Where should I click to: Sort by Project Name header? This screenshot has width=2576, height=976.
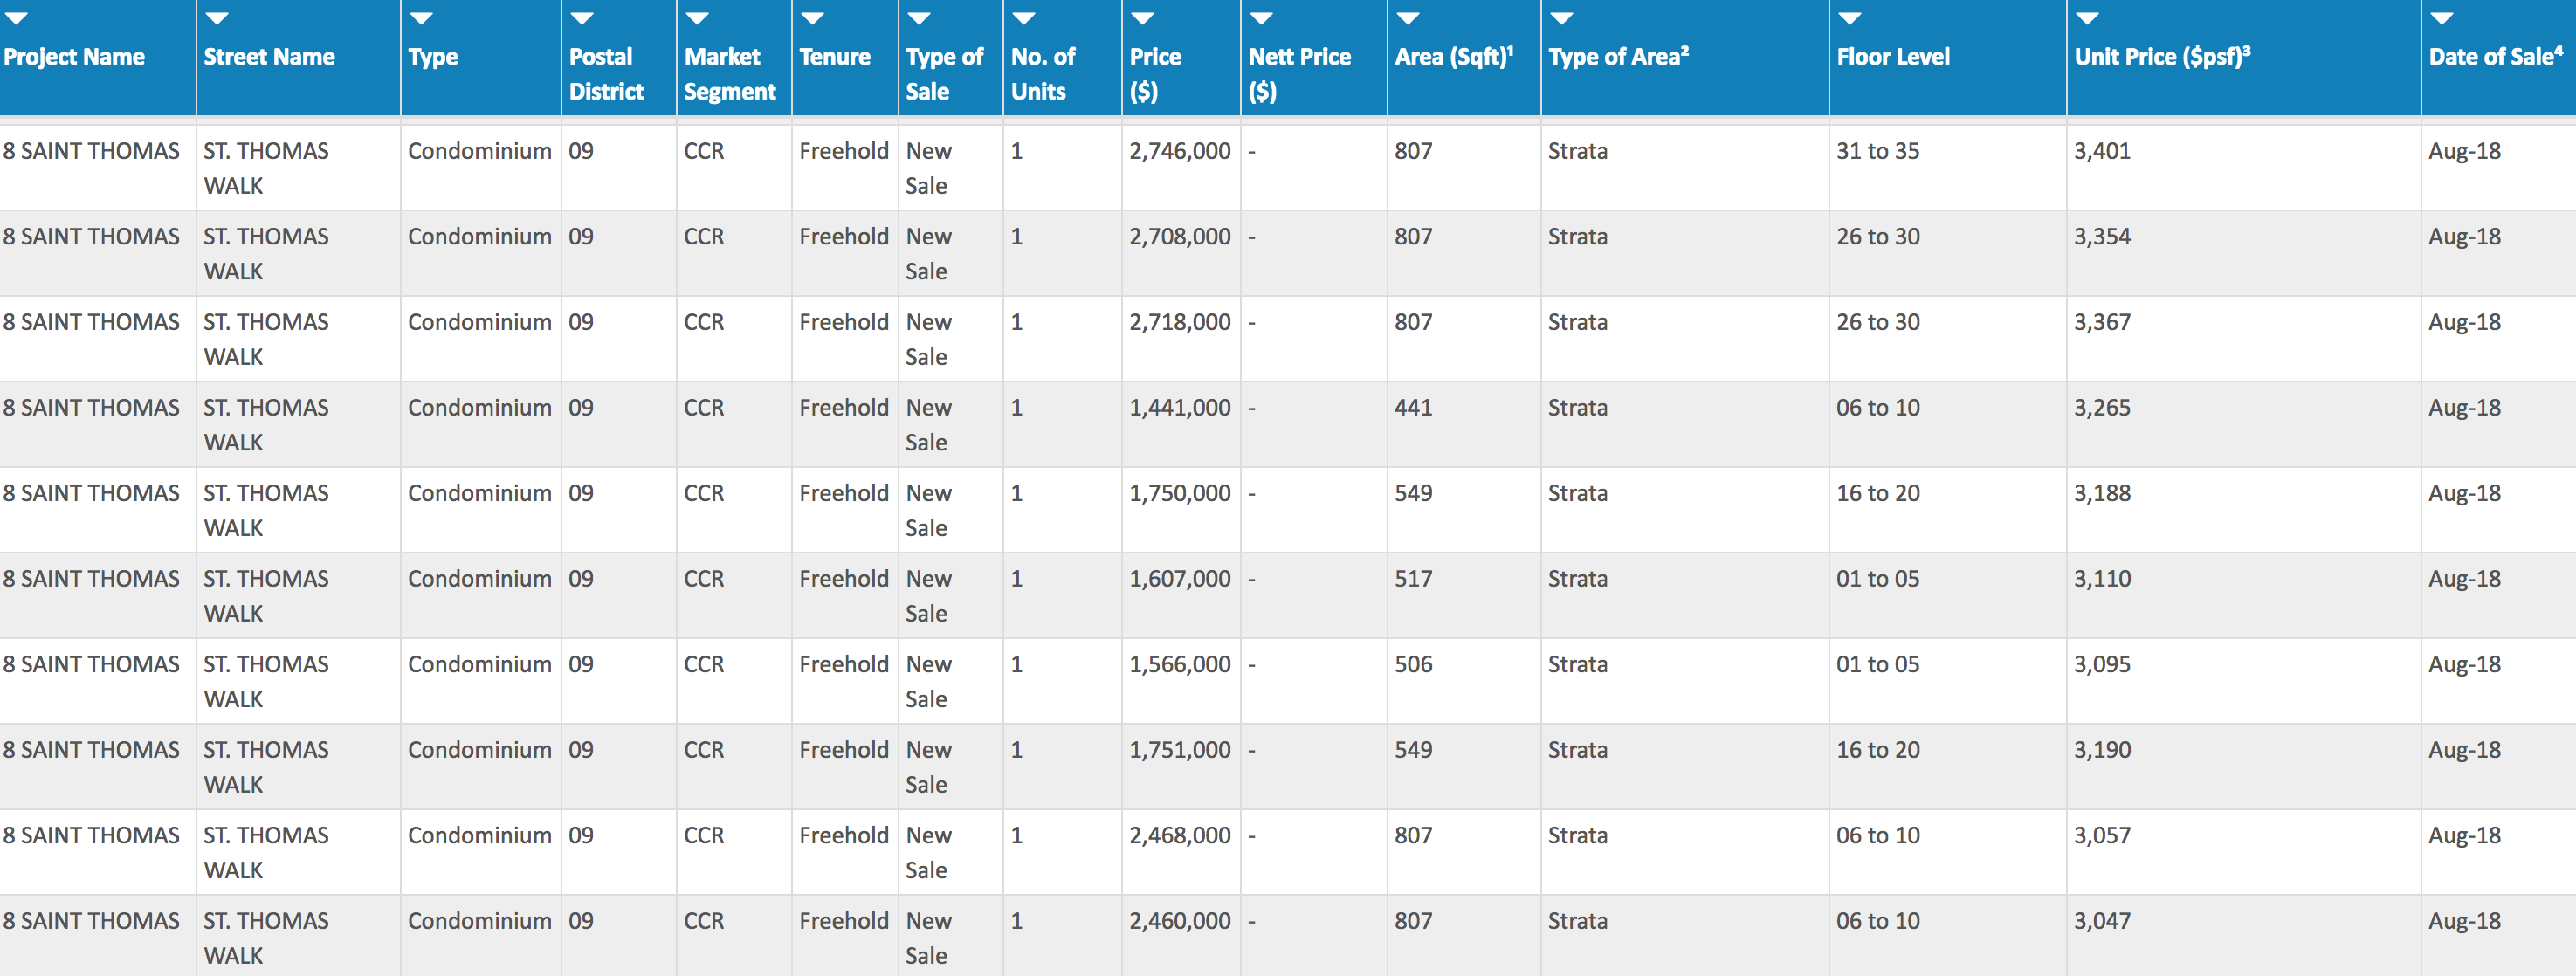(x=74, y=57)
